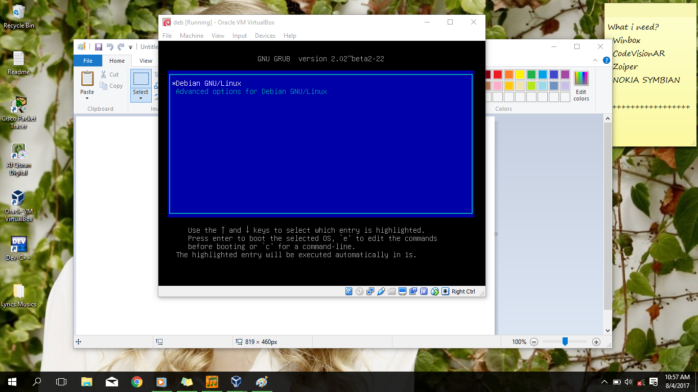The image size is (698, 392).
Task: Click the Paint zoom in plus button
Action: pyautogui.click(x=596, y=342)
